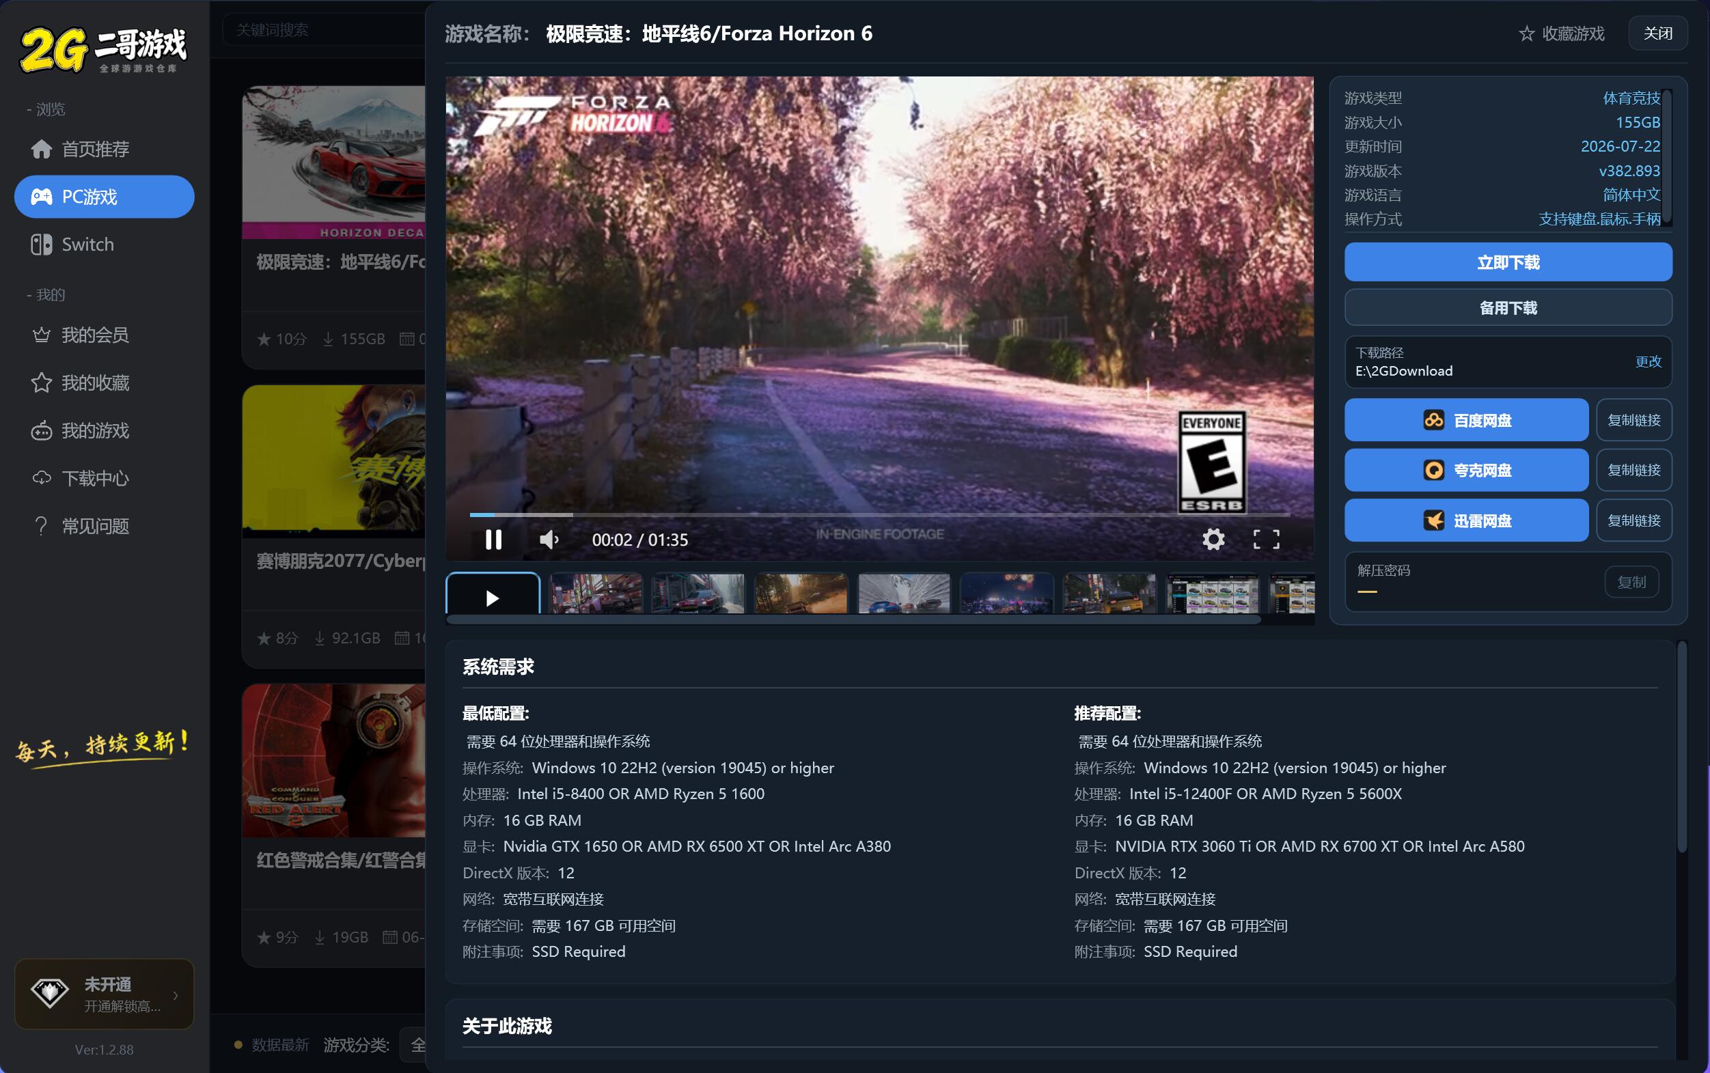The image size is (1710, 1073).
Task: Click the home icon beside 首页推荐
Action: click(41, 149)
